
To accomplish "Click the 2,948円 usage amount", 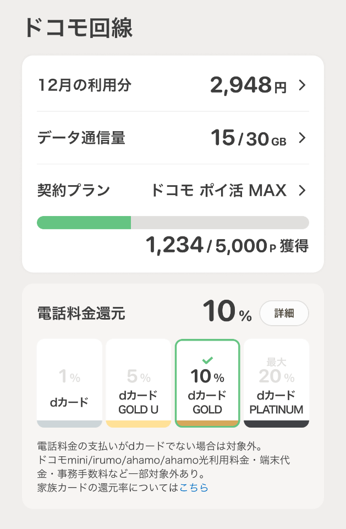I will (248, 85).
